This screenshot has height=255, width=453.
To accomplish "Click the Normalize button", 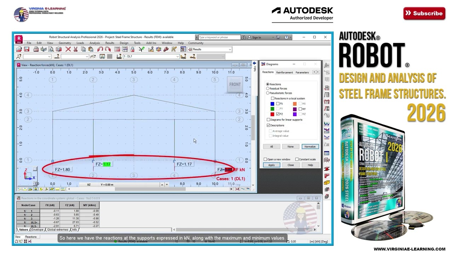I will click(x=310, y=147).
